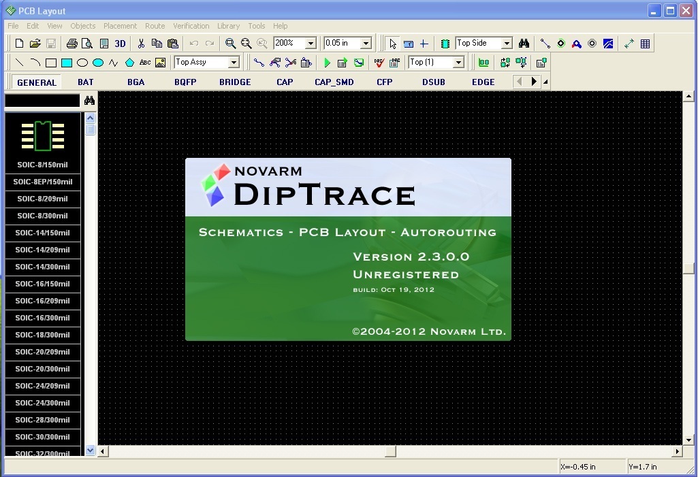The image size is (698, 477).
Task: Select the ABC text tool
Action: pos(145,63)
